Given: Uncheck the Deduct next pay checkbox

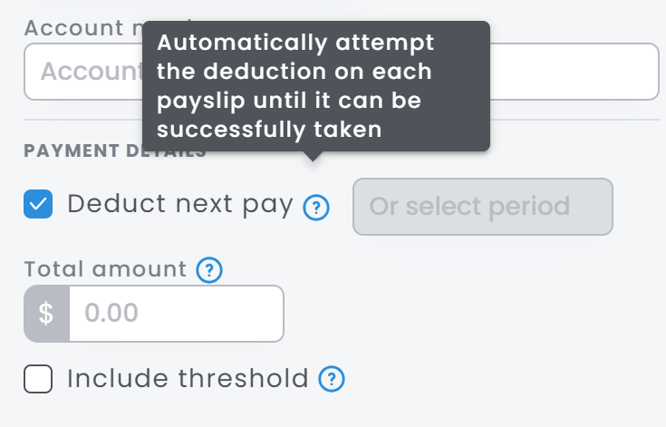Looking at the screenshot, I should (x=38, y=205).
